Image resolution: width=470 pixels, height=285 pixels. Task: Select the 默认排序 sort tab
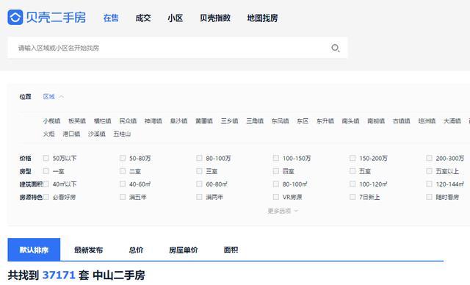coord(34,250)
